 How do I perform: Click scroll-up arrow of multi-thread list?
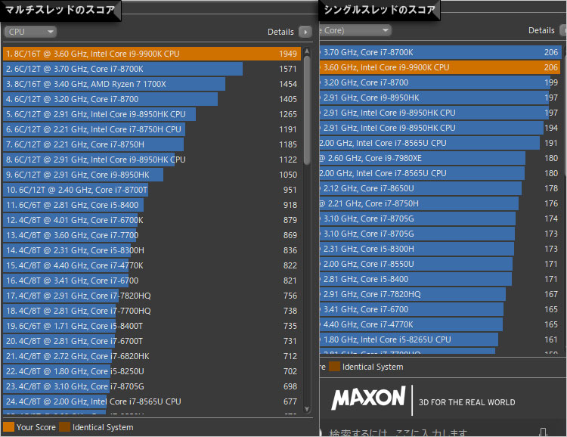(x=307, y=51)
